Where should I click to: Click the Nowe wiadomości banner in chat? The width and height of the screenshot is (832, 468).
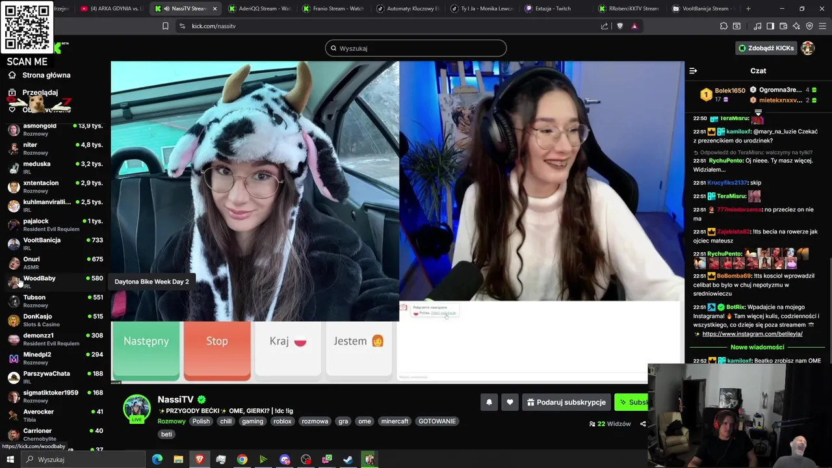click(x=757, y=347)
